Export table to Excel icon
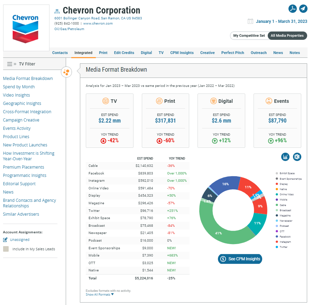The height and width of the screenshot is (305, 312). (297, 157)
